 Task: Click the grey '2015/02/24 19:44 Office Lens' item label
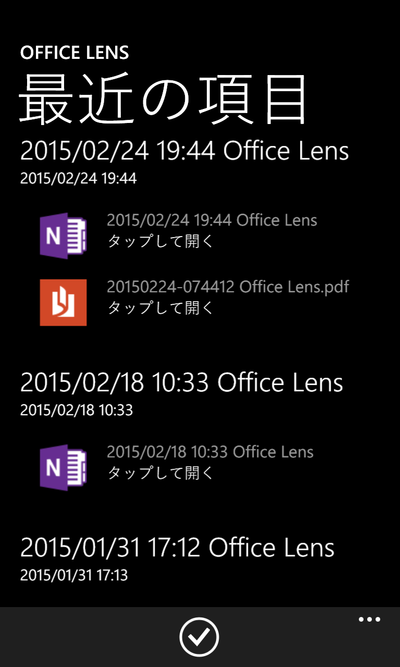(x=211, y=220)
